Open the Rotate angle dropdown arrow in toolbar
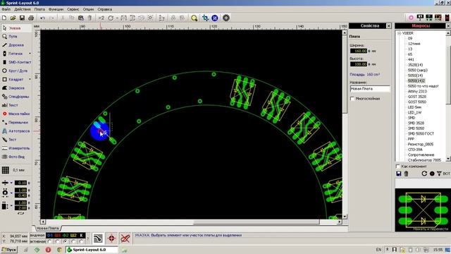451x254 pixels. coord(117,18)
